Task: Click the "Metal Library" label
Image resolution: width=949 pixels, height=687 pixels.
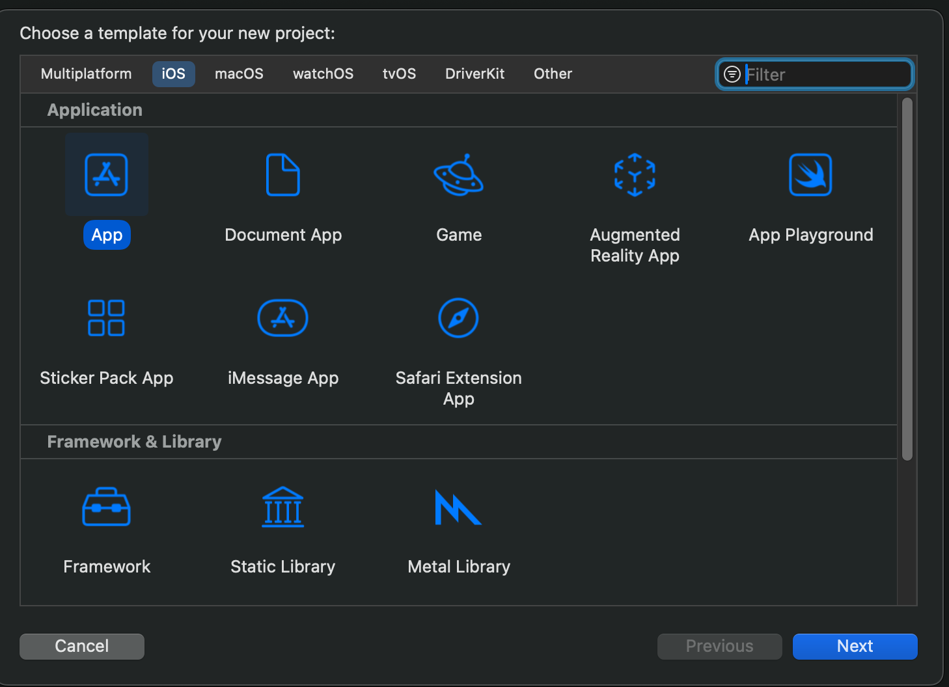Action: tap(459, 567)
